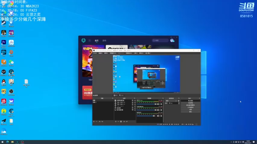
Task: Move selected scene down with arrow
Action: click(x=102, y=122)
